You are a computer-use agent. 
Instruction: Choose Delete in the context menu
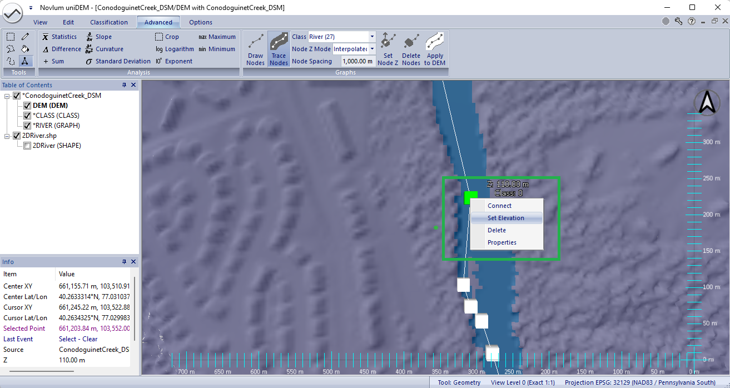point(506,230)
